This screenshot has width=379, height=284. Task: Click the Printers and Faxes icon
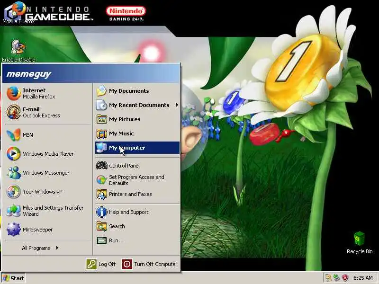point(101,194)
